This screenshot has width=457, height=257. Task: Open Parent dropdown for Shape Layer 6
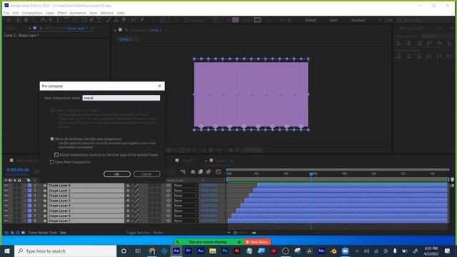(x=186, y=216)
